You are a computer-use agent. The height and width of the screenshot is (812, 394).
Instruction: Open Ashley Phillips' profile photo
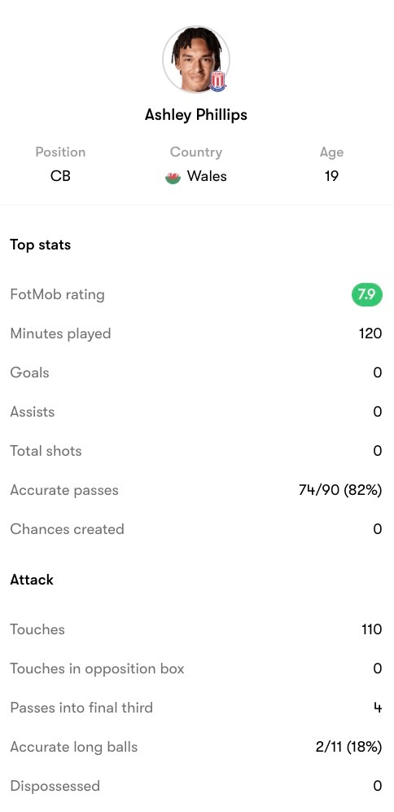coord(196,59)
